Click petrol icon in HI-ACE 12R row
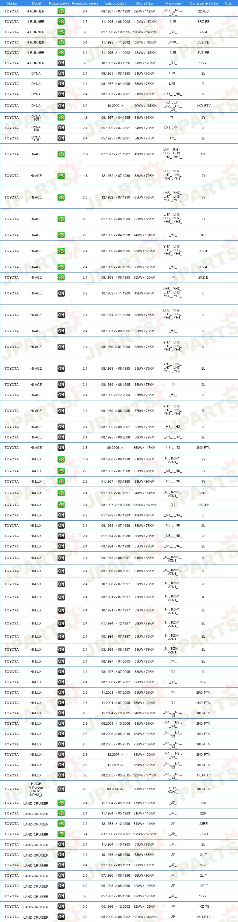 tap(61, 154)
